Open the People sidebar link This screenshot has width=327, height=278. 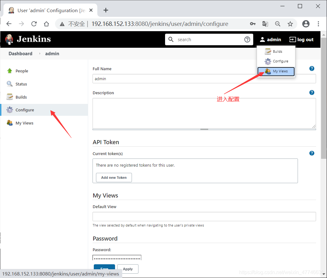pos(22,71)
